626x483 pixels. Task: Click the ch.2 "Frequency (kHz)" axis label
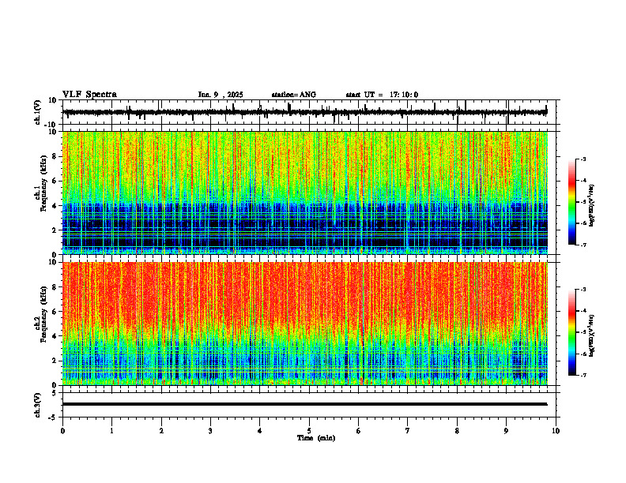43,313
